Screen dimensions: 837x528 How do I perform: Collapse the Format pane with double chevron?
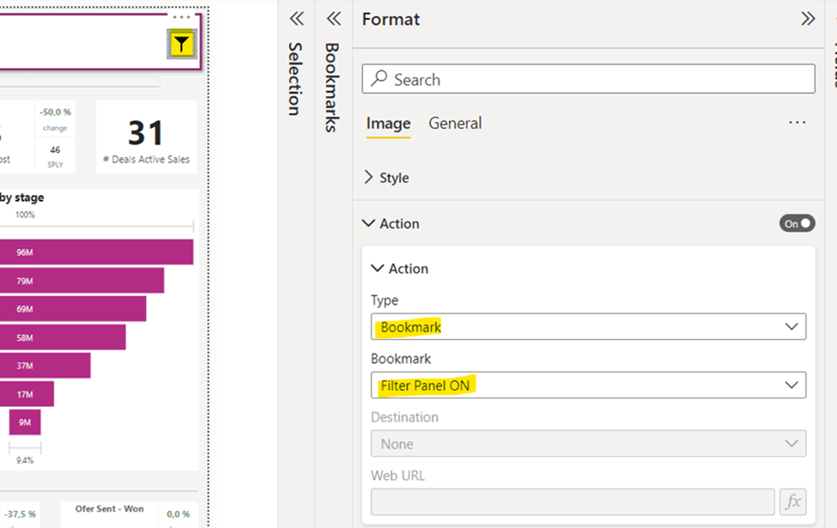807,19
